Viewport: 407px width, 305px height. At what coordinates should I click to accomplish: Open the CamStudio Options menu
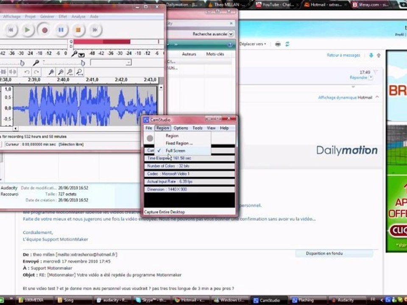point(181,128)
